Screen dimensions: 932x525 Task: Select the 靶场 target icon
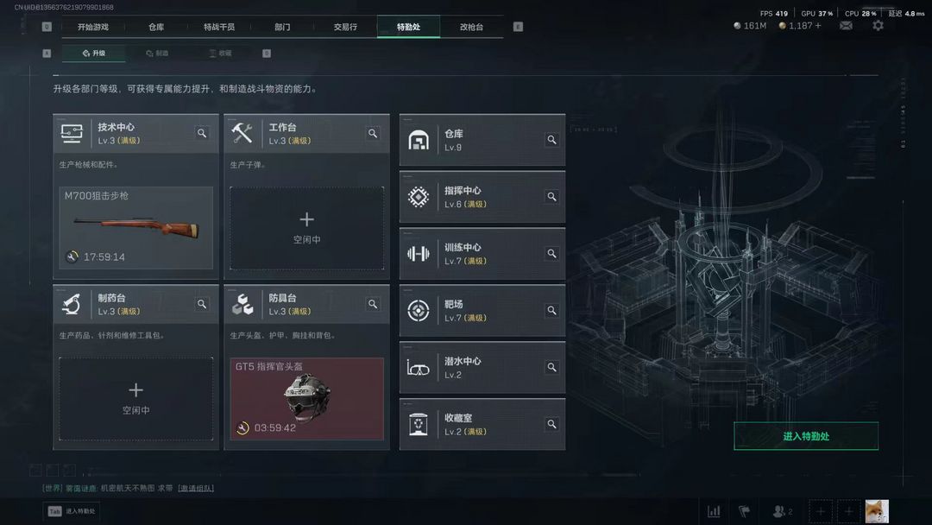(x=419, y=310)
